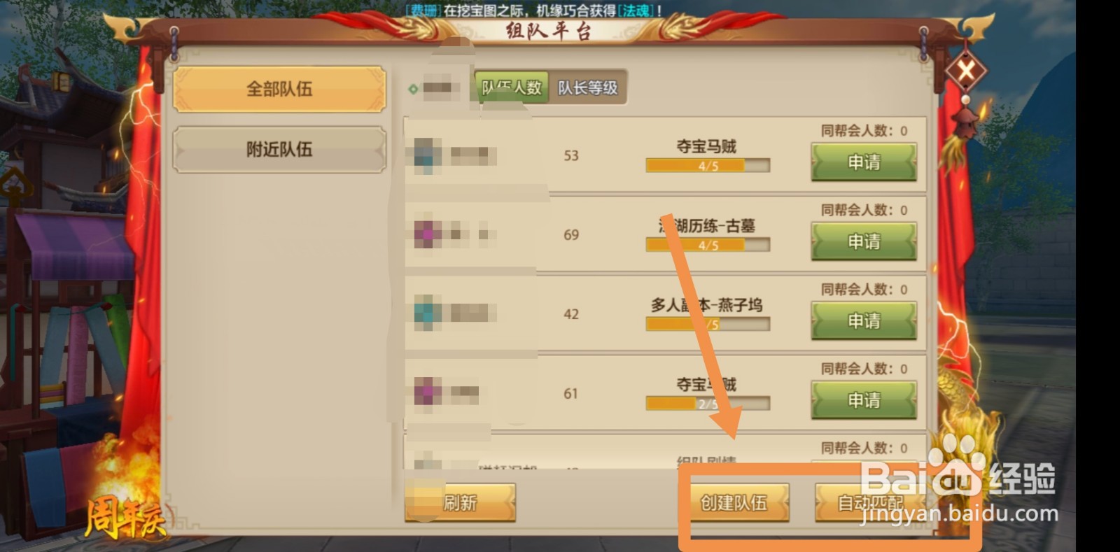1120x552 pixels.
Task: Open the 周年庆 anniversary event icon
Action: 125,519
